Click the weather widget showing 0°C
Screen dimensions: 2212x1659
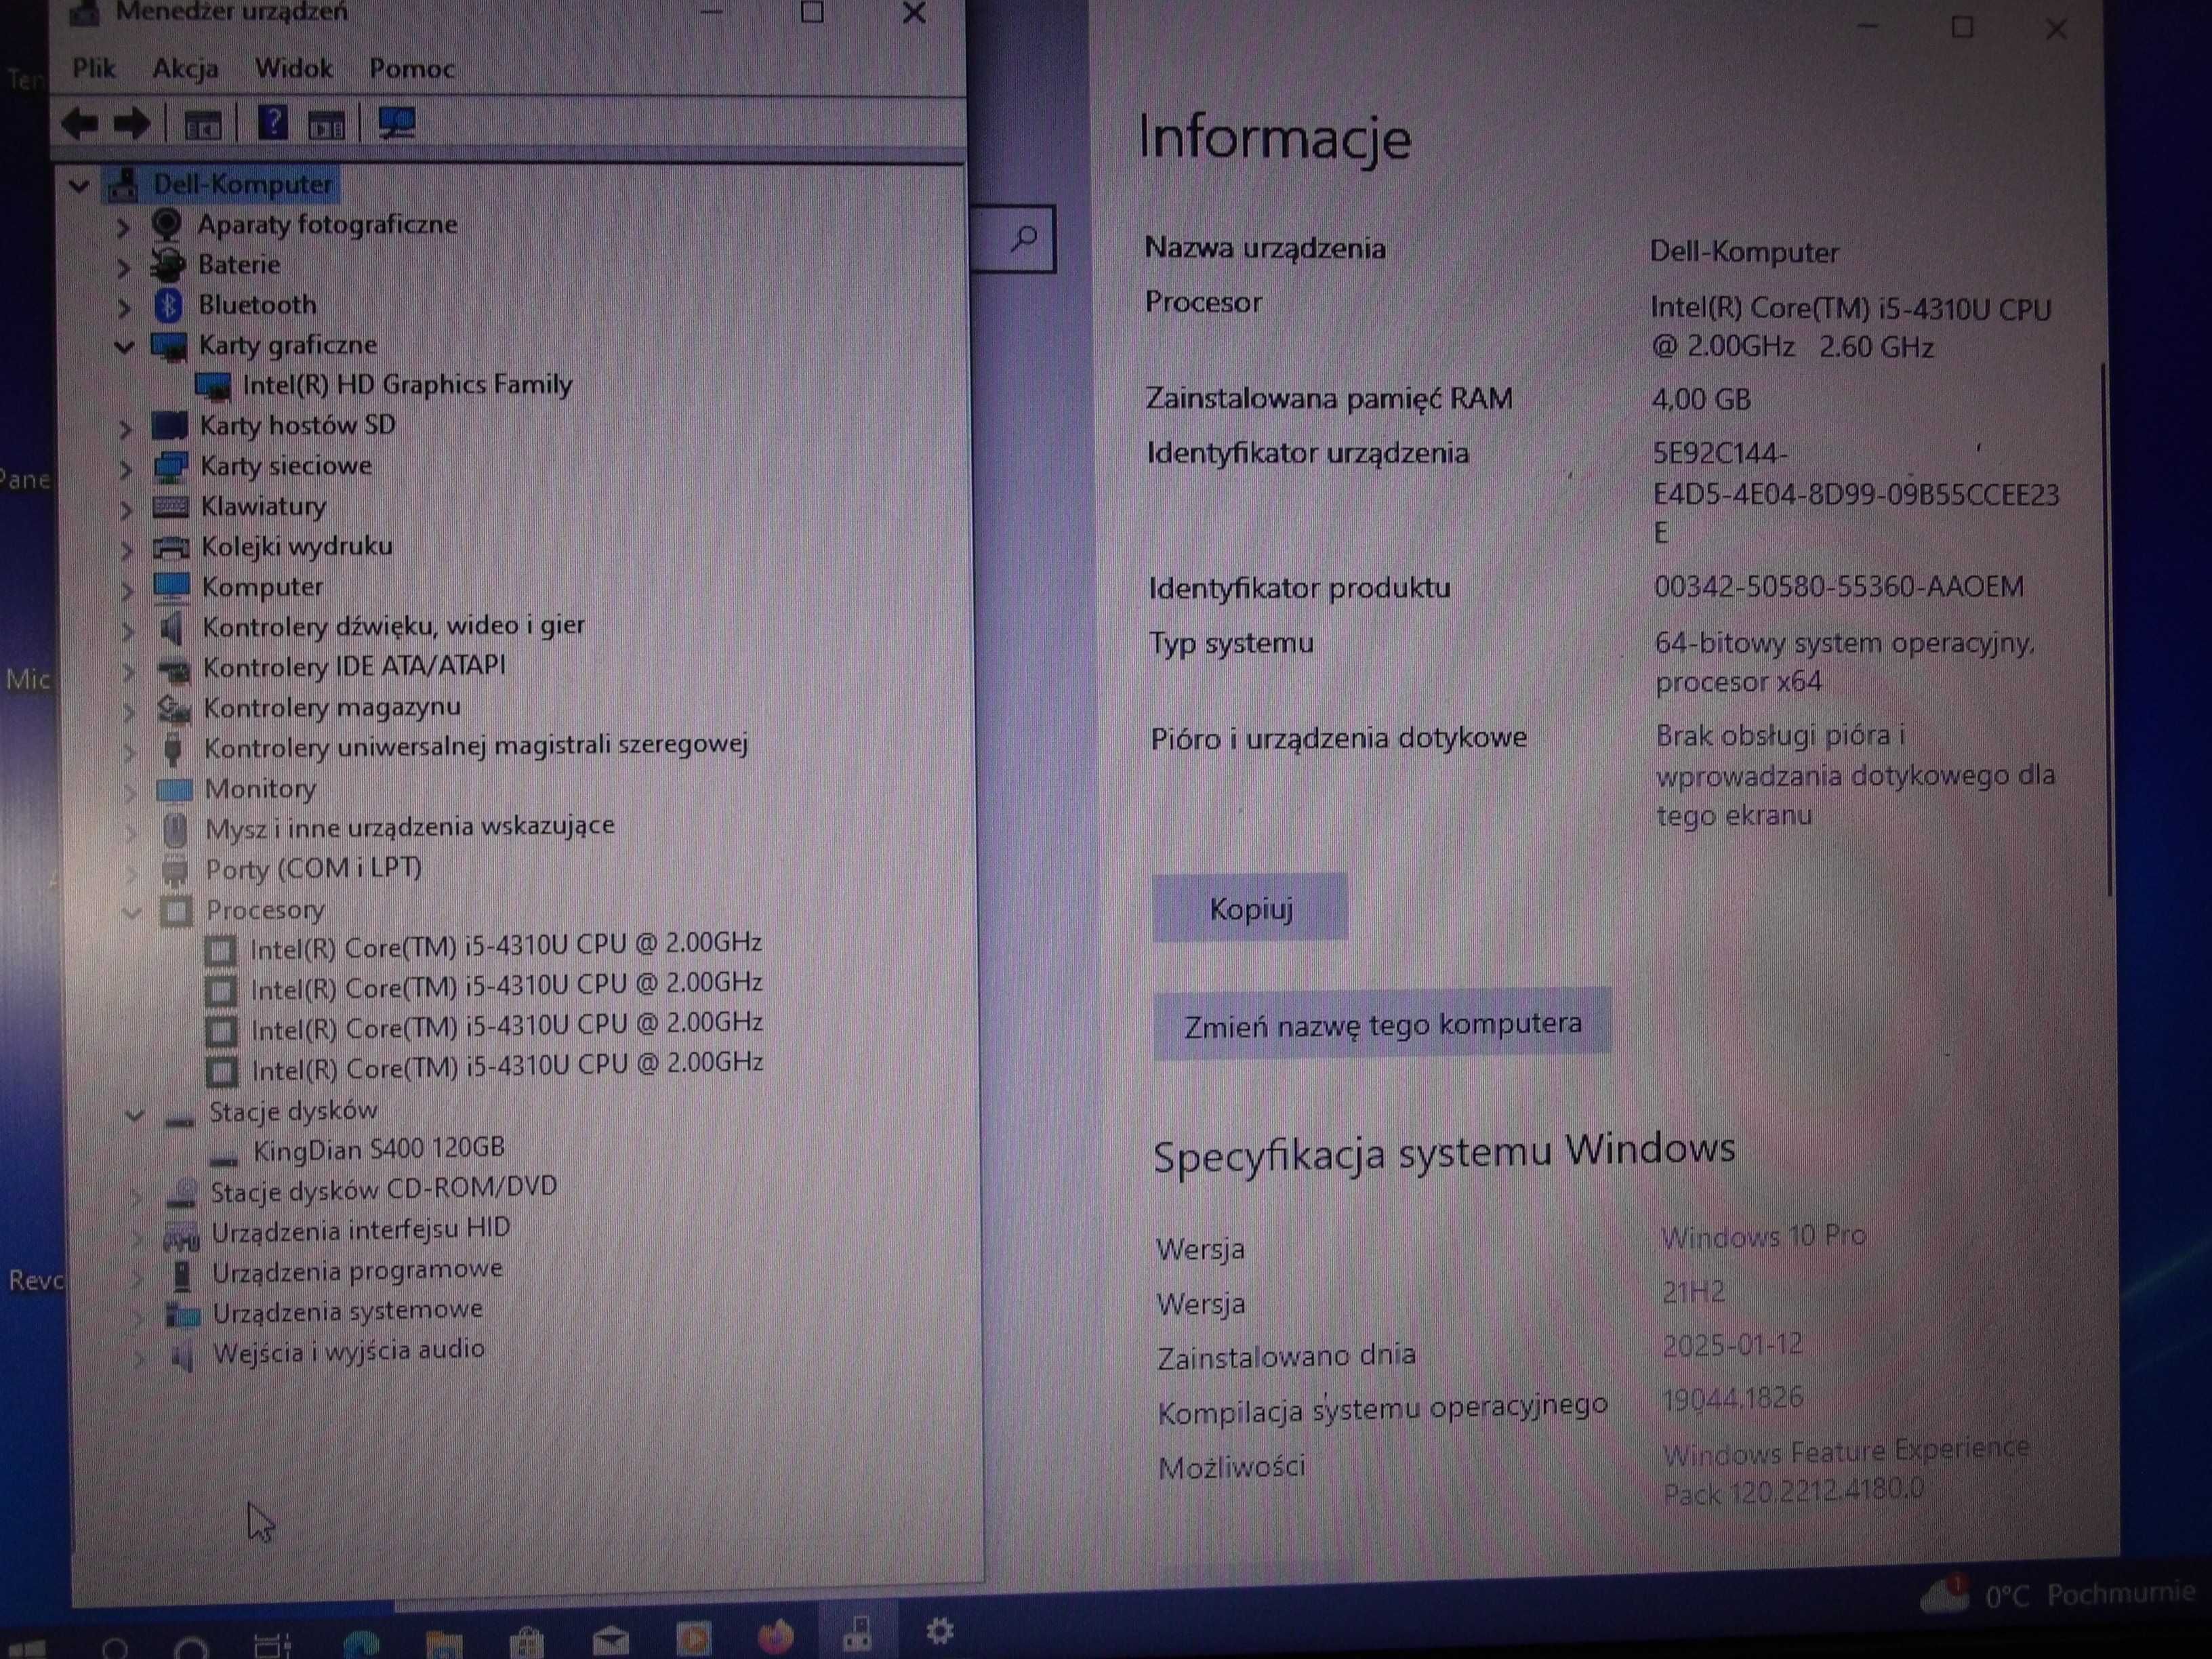(2058, 1594)
